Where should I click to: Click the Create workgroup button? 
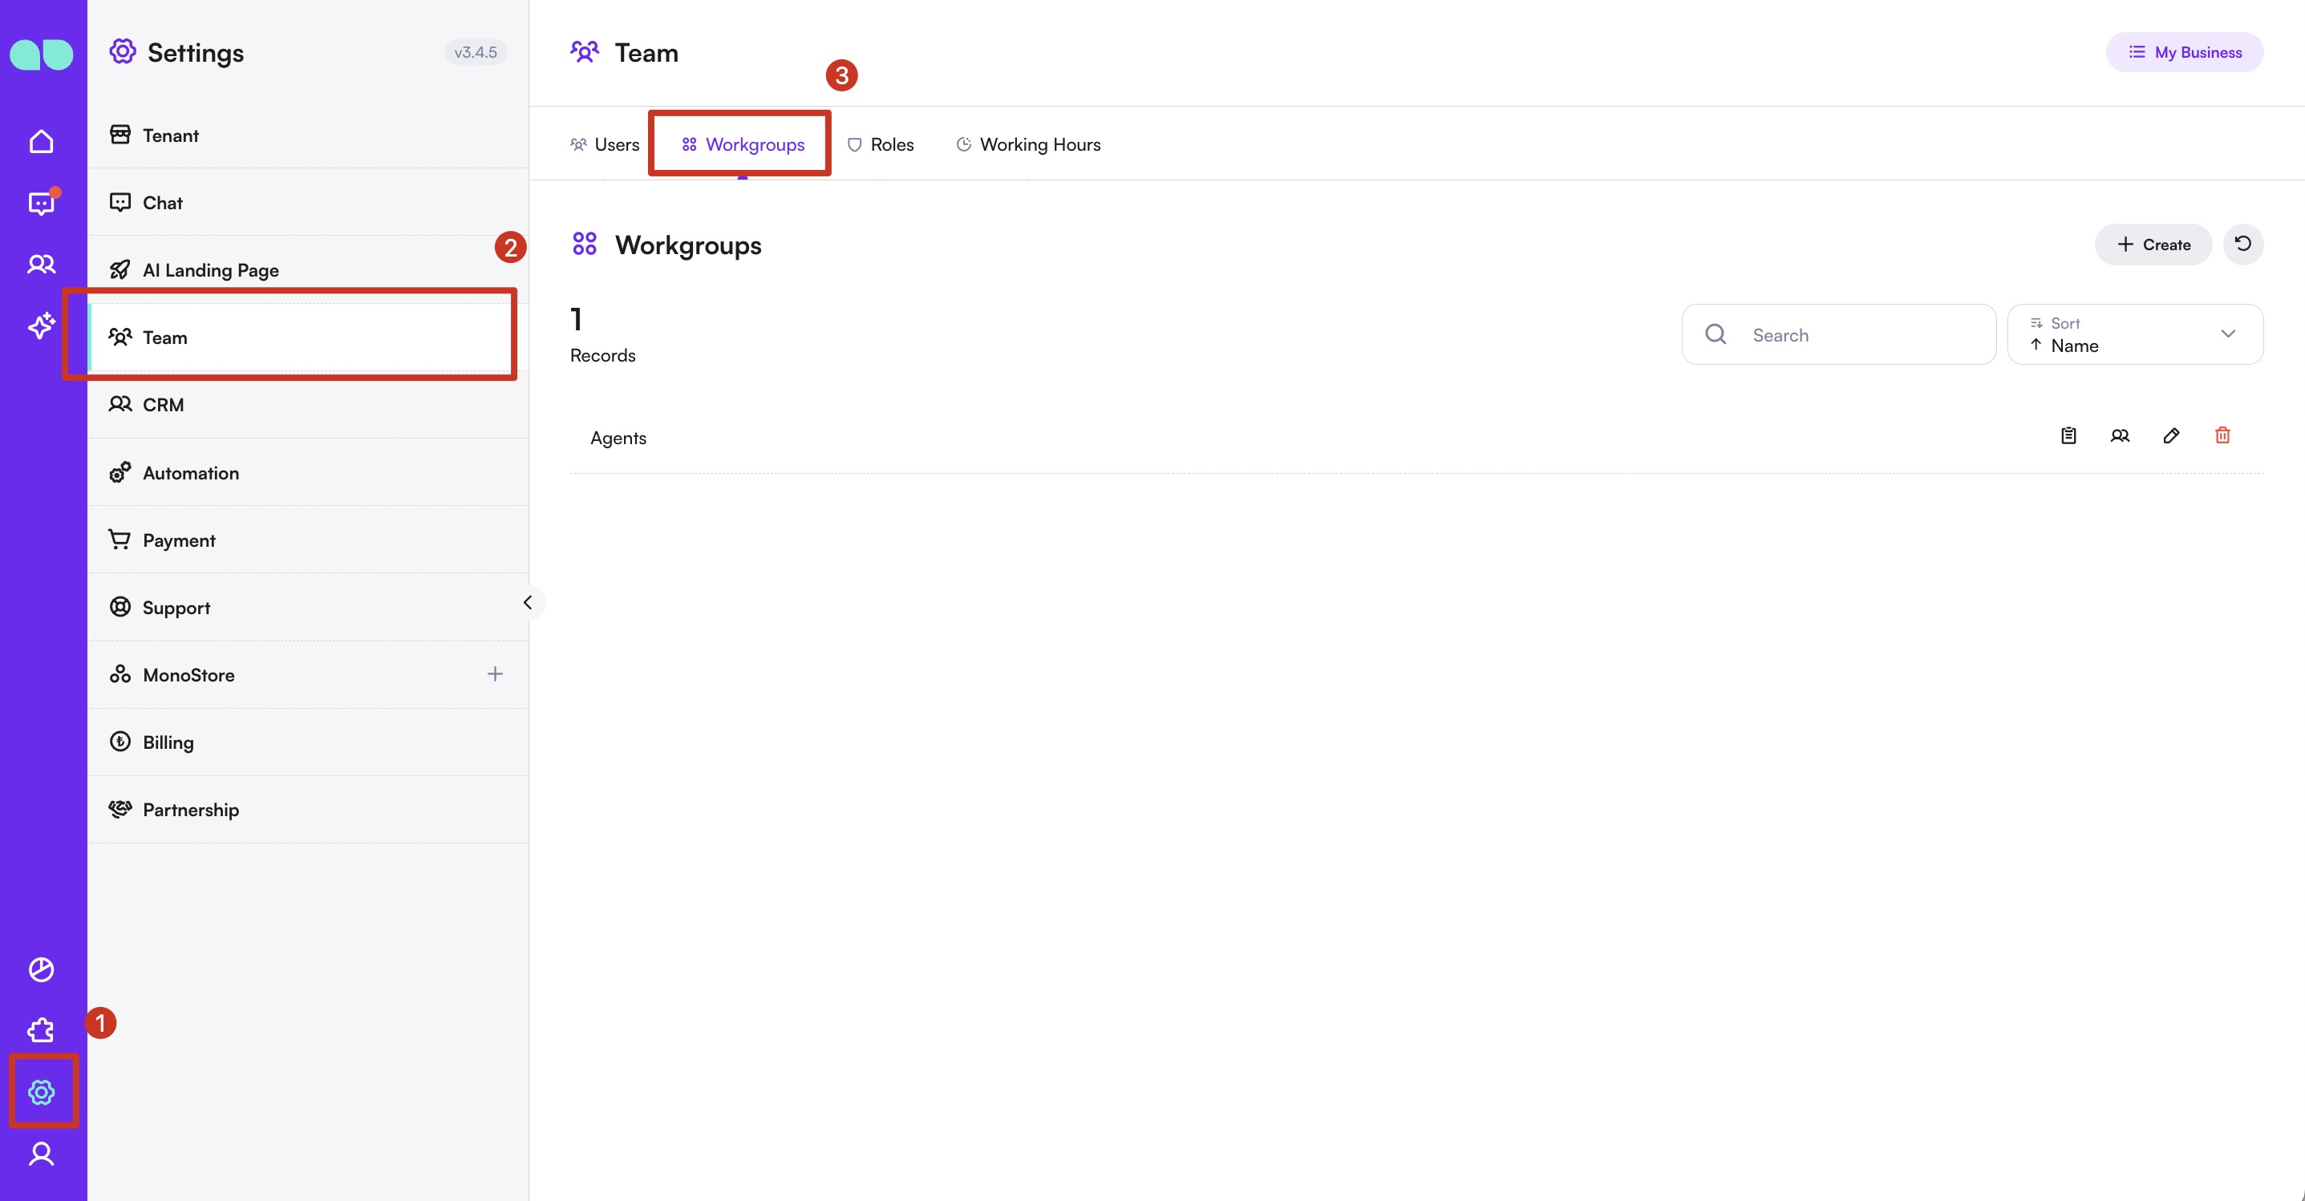coord(2153,245)
